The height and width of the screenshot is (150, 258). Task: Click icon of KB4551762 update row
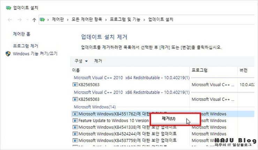(75, 114)
